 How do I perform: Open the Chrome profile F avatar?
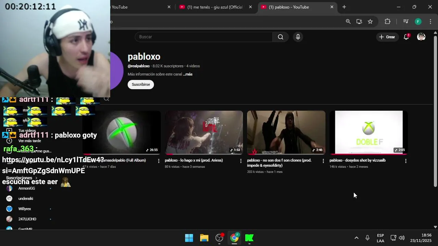tap(418, 22)
